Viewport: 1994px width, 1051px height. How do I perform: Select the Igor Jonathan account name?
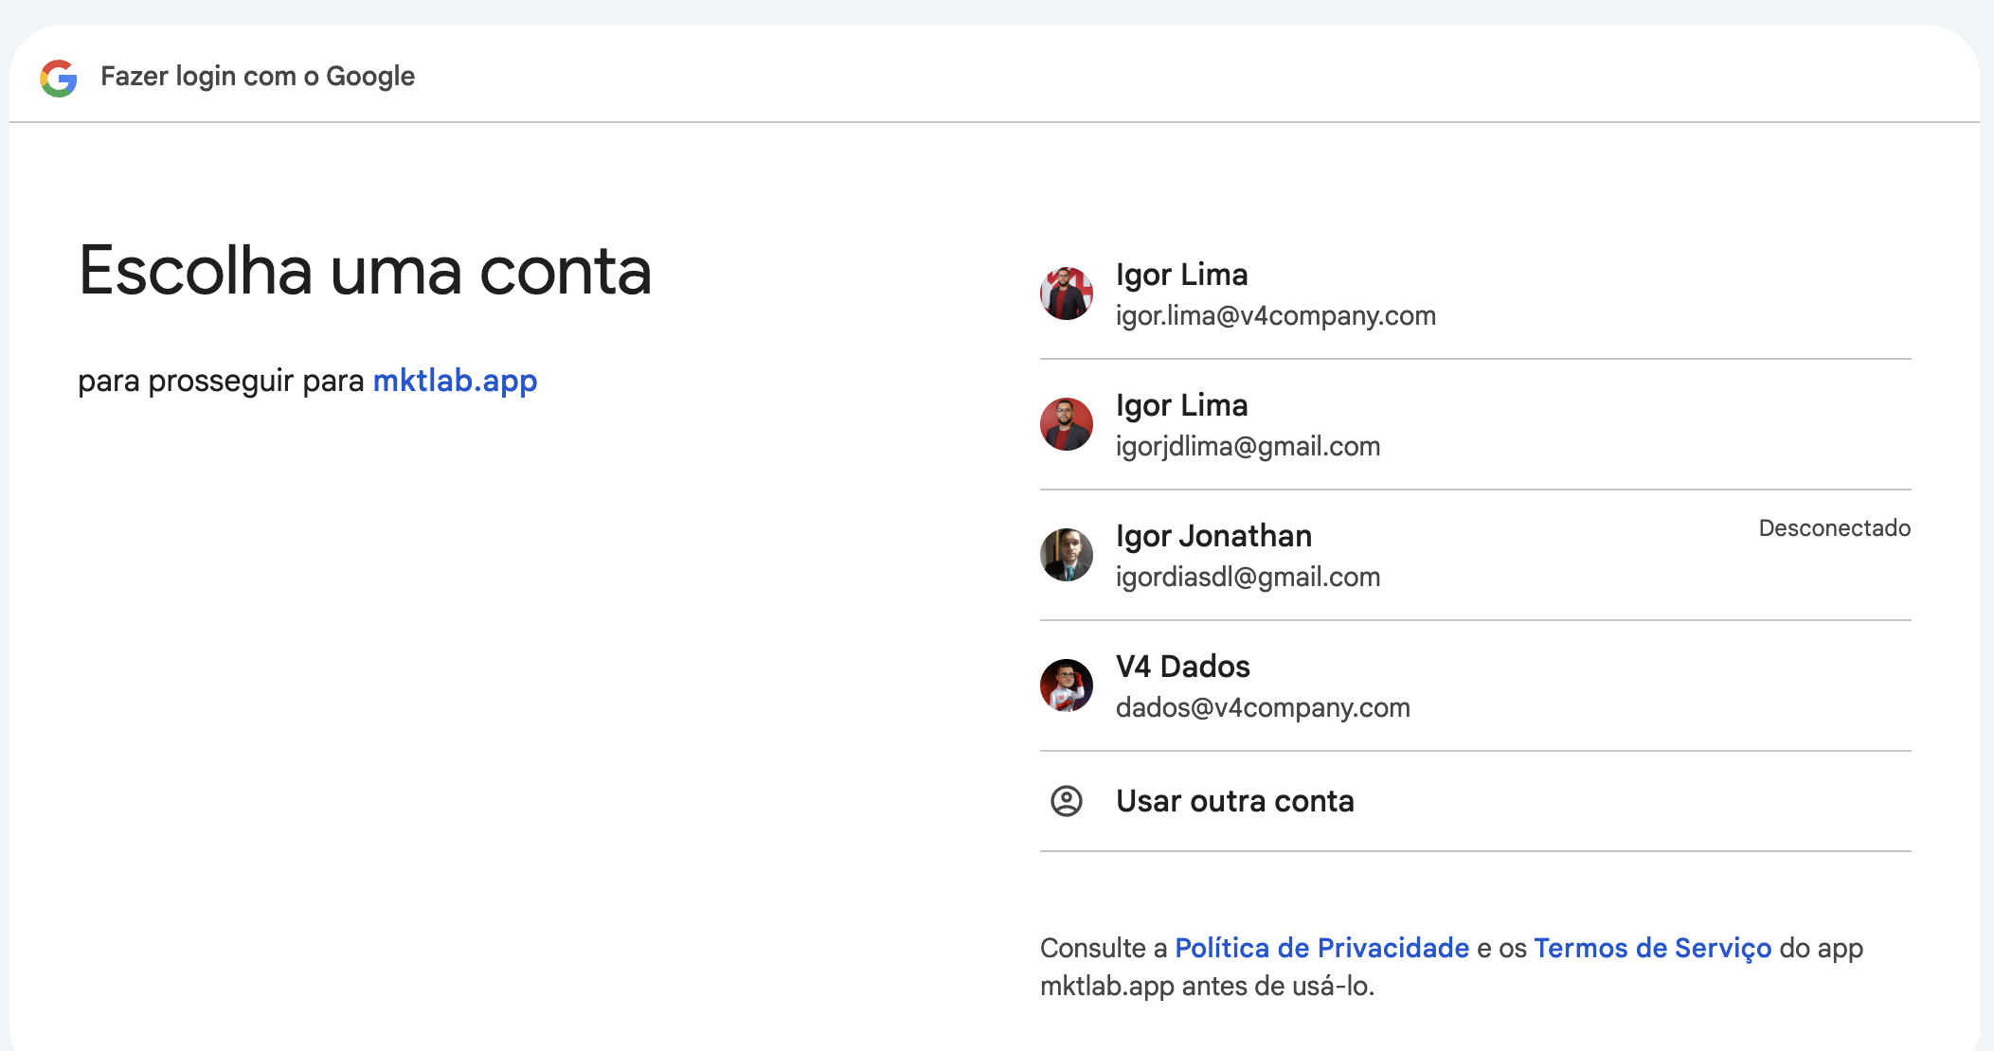(1213, 536)
